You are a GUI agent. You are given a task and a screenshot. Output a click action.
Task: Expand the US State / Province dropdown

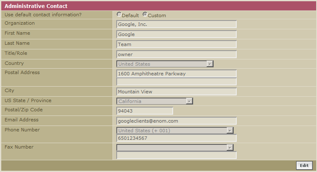tap(155, 101)
